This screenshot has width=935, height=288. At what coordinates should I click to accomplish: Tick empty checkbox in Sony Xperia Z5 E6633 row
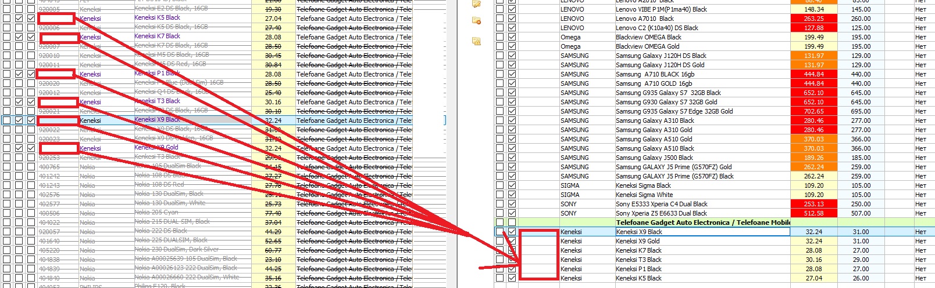click(499, 213)
